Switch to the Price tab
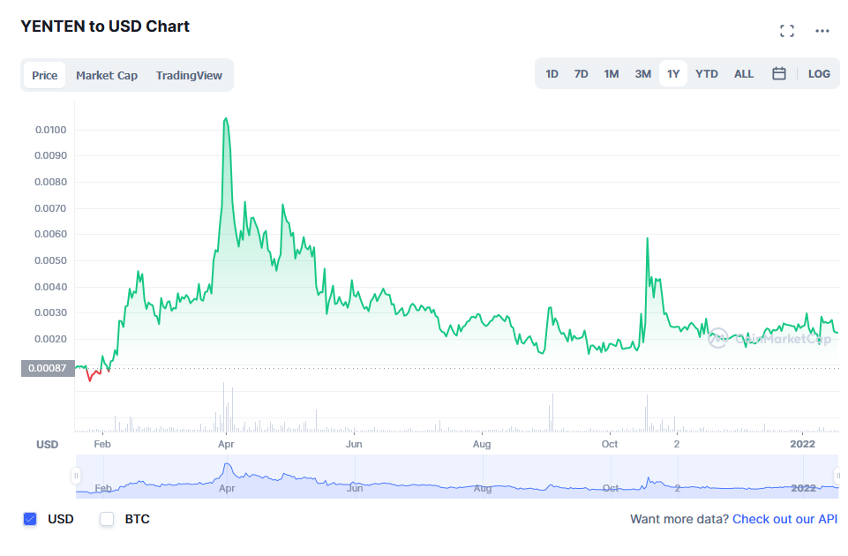Viewport: 848px width, 556px height. pos(44,75)
